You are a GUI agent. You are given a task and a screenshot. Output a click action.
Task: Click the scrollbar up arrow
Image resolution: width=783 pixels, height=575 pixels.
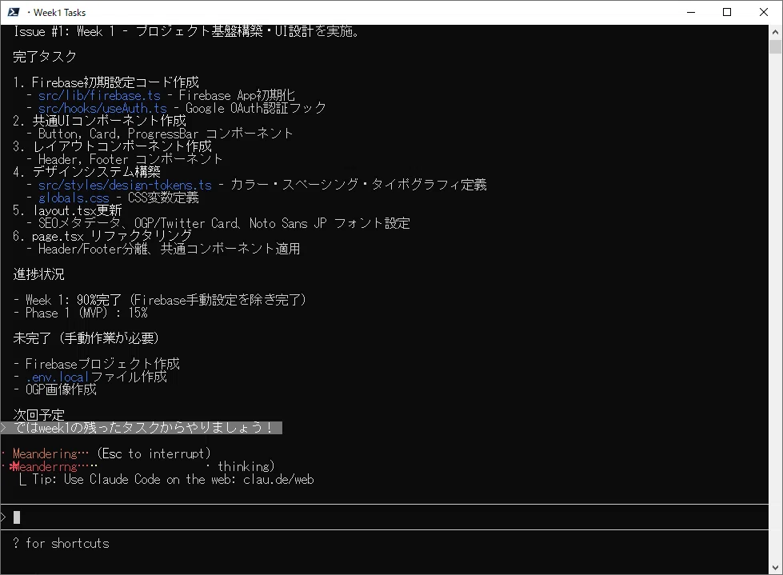(x=775, y=32)
